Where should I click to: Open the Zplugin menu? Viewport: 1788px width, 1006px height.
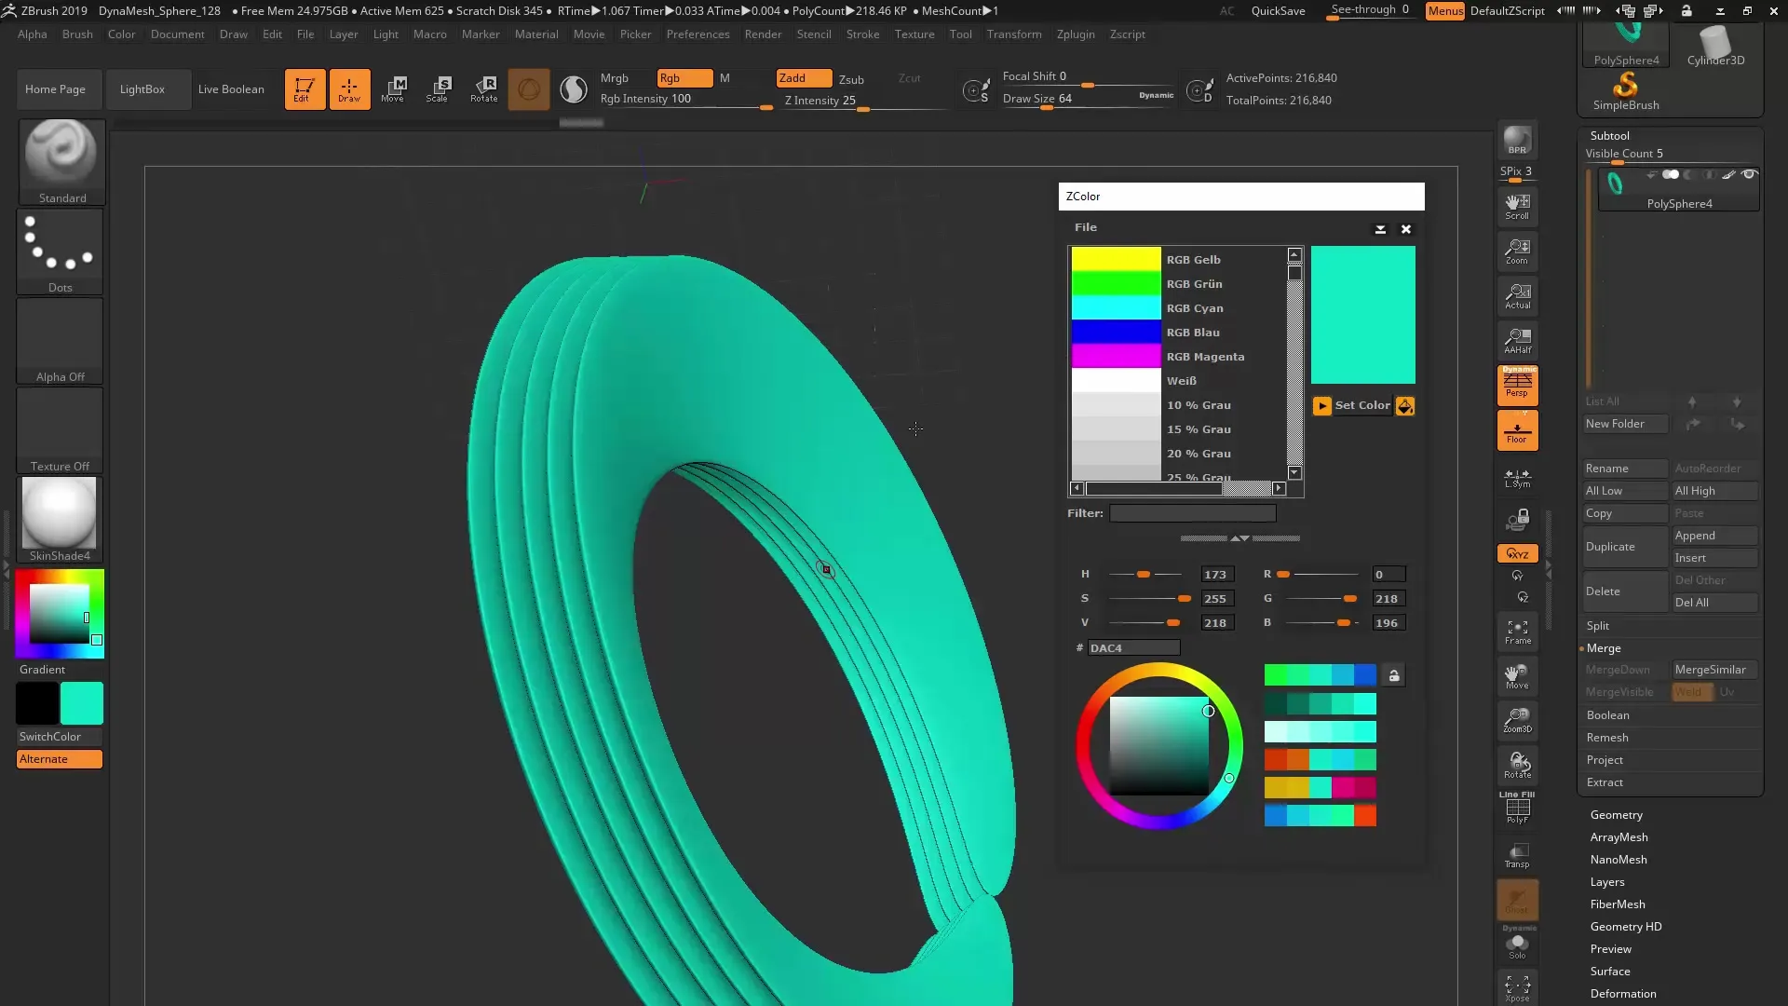pos(1076,34)
